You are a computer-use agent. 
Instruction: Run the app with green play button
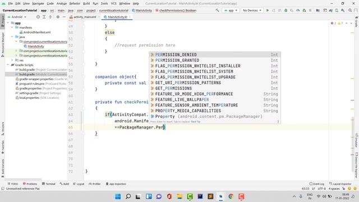tap(268, 10)
